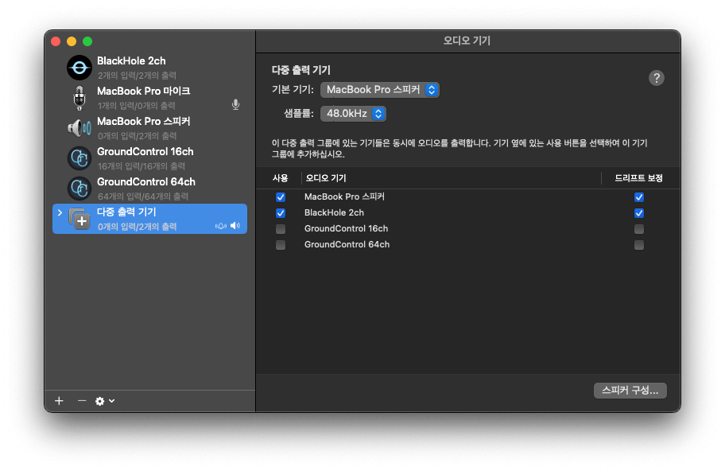Viewport: 725px width, 471px height.
Task: Click the 오디오 기기 column header
Action: tap(326, 178)
